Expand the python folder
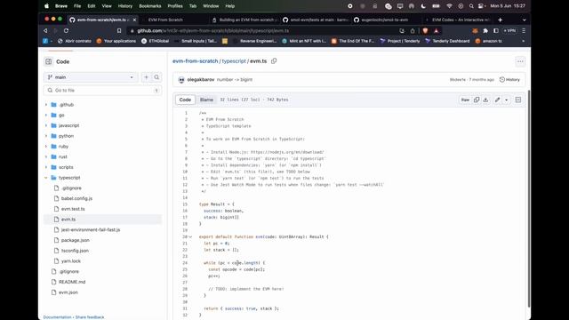Screen dimensions: 569x320 tap(46, 136)
